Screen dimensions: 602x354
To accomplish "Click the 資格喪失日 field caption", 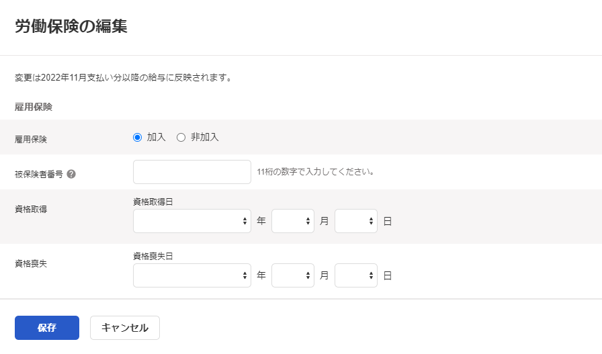I will click(x=154, y=256).
